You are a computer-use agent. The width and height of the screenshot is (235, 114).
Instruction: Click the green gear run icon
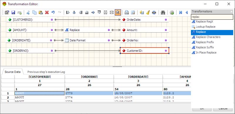172,12
